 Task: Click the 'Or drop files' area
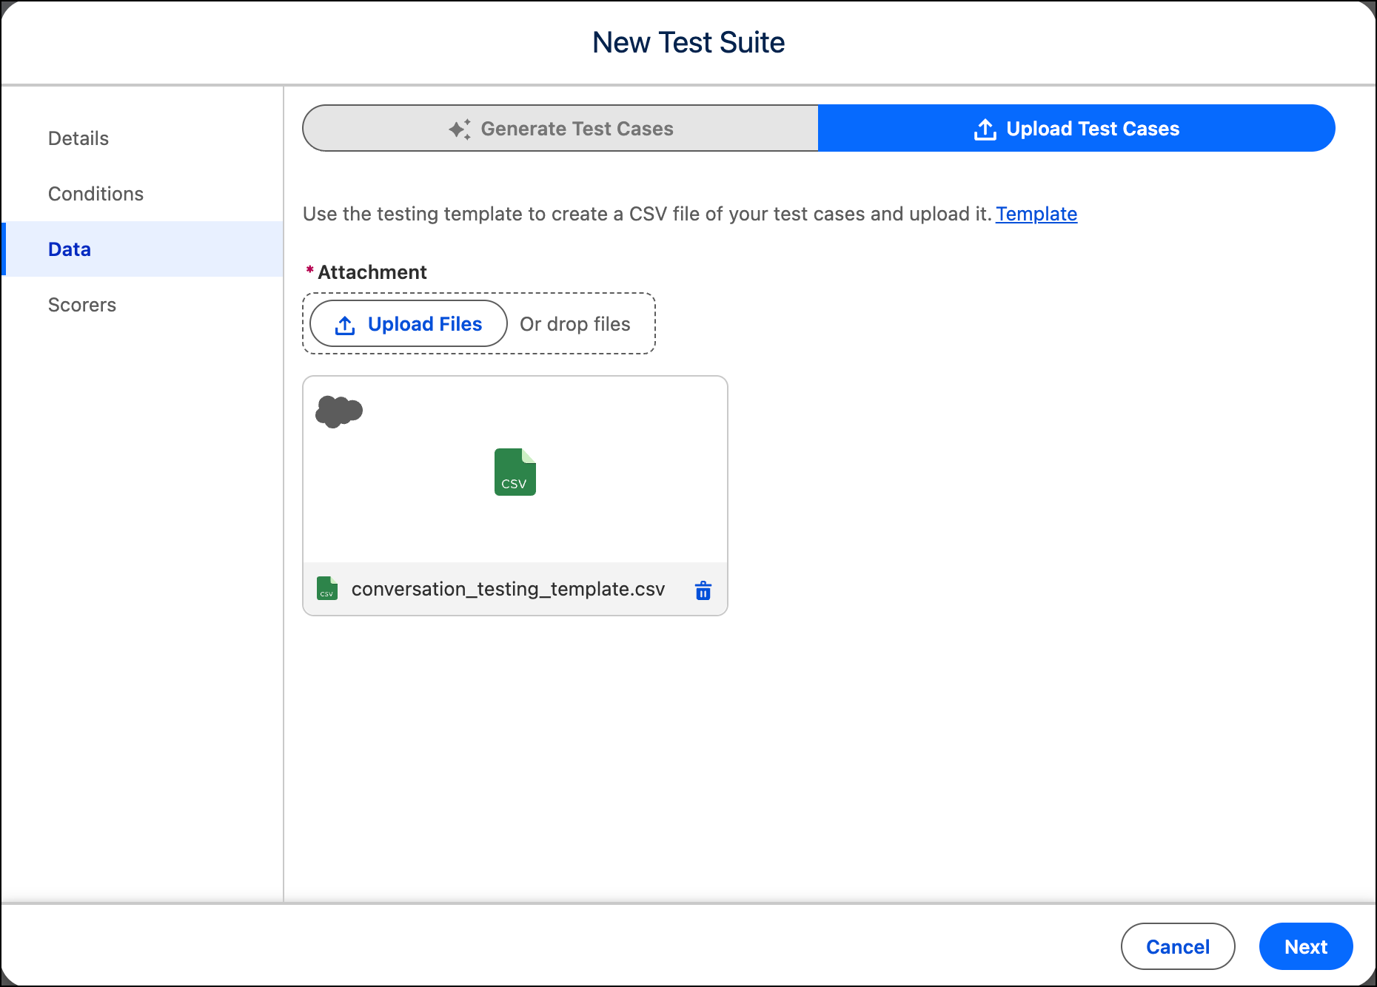click(575, 324)
